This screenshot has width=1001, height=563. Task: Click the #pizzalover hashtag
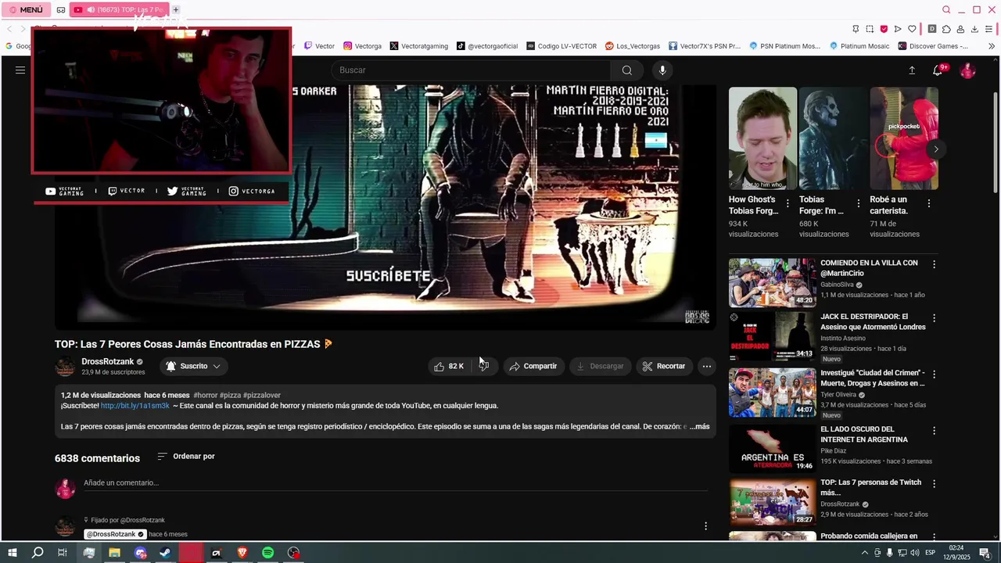click(x=262, y=396)
